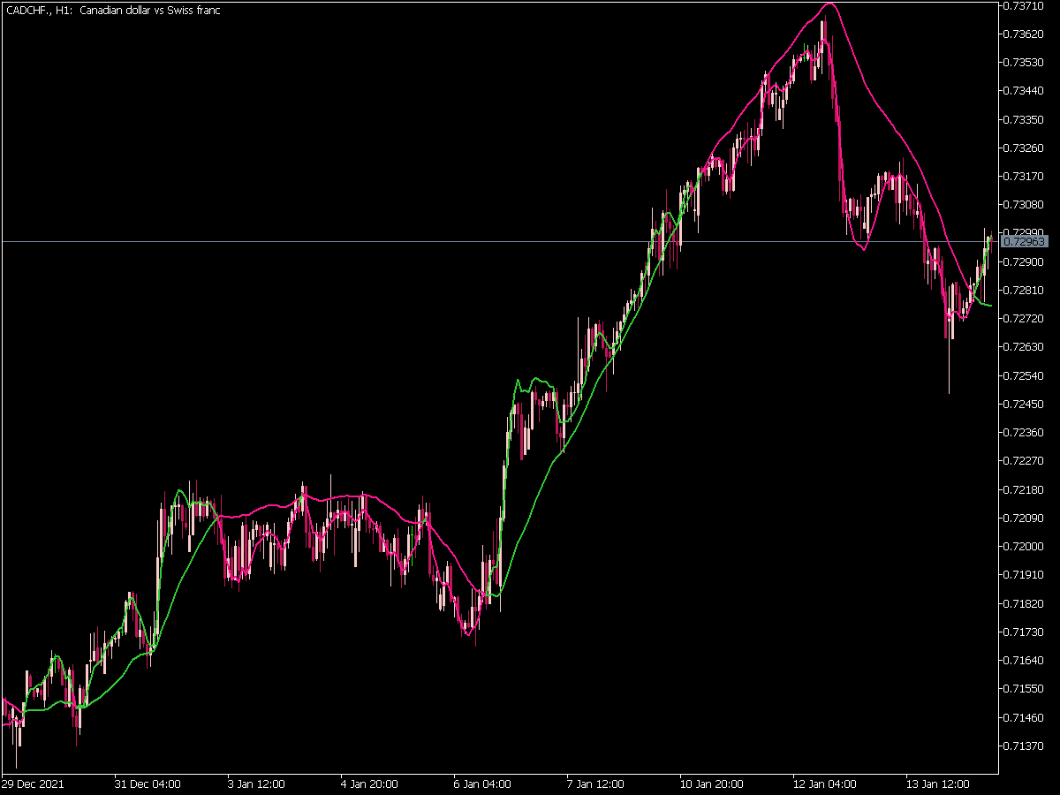Click the 0.72720 price scale label
The image size is (1060, 795).
pyautogui.click(x=1025, y=318)
